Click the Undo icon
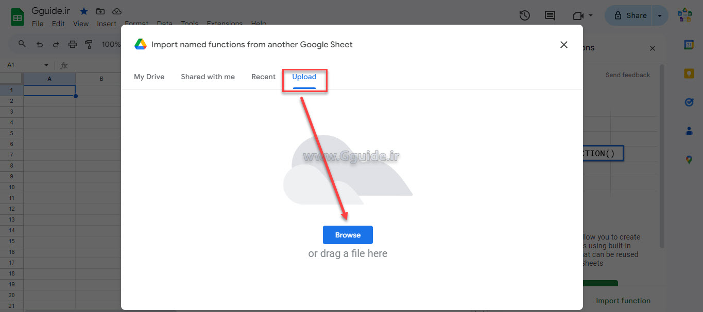This screenshot has width=703, height=312. pyautogui.click(x=40, y=44)
